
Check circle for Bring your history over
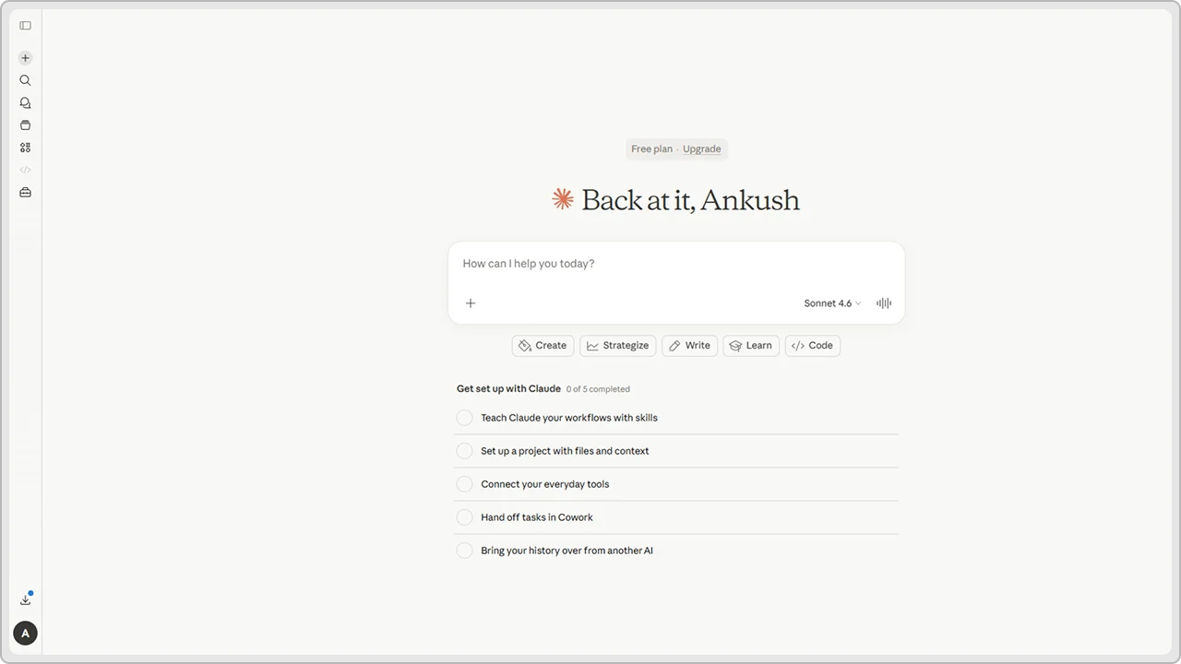[464, 551]
